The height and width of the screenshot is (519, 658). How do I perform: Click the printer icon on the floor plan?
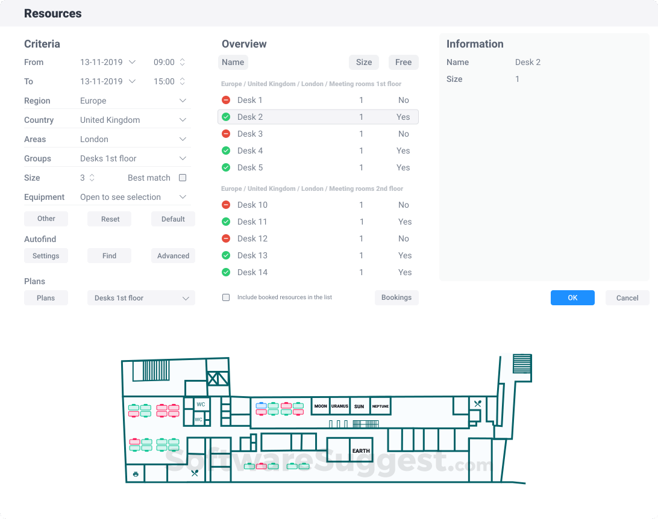(x=136, y=474)
